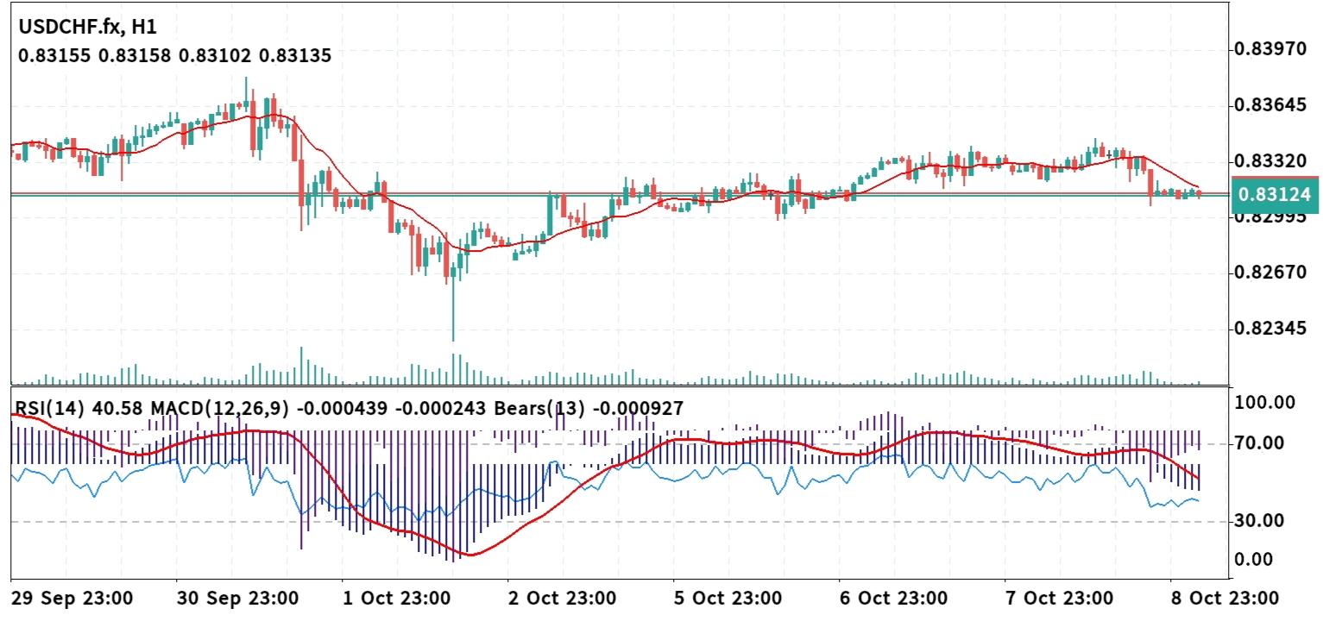1323x621 pixels.
Task: Click the 0.82670 price axis label
Action: 1271,273
